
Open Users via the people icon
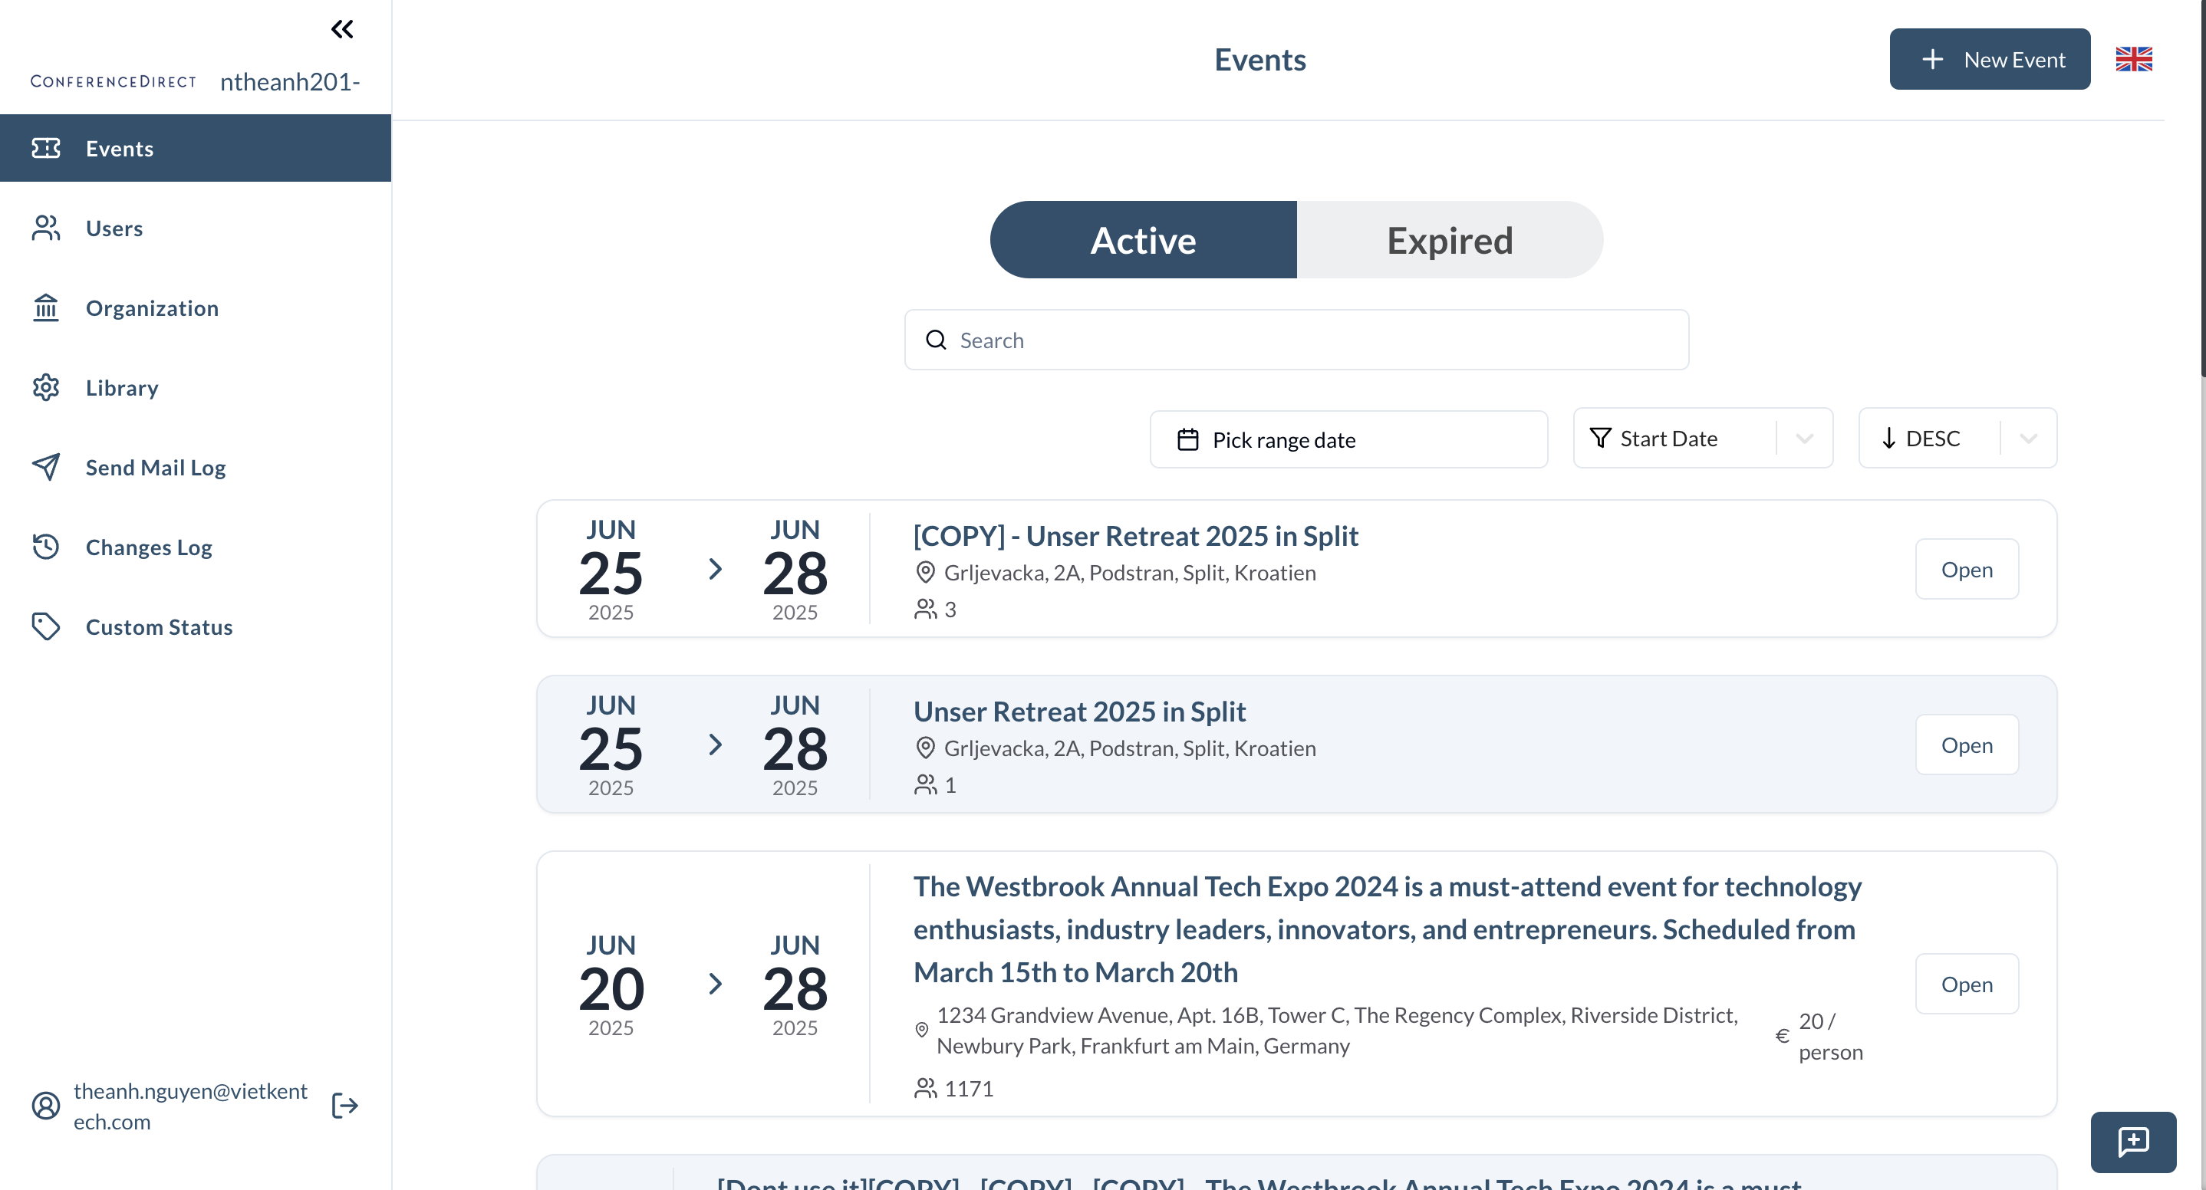point(46,228)
